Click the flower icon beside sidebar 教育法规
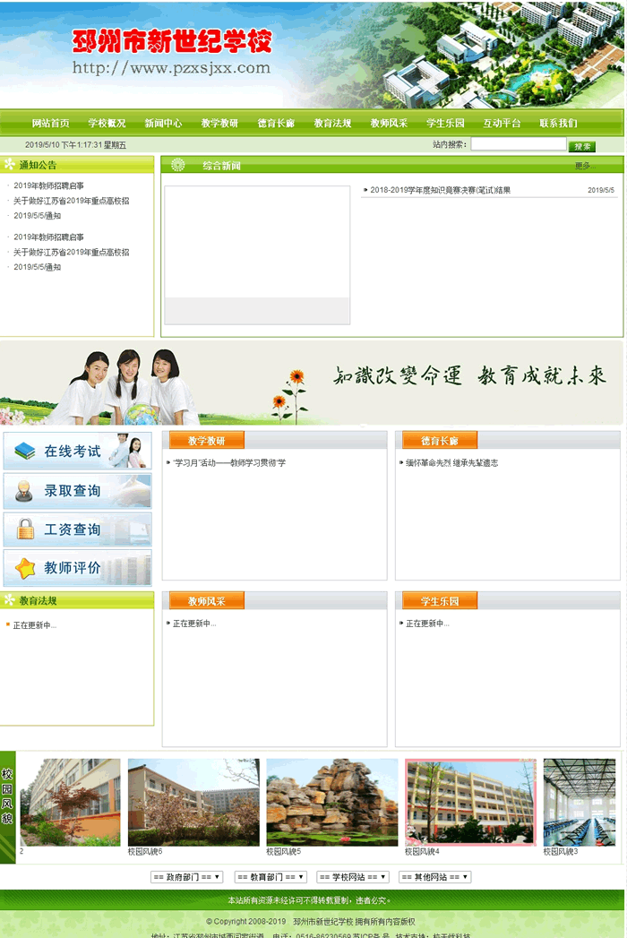 tap(9, 599)
